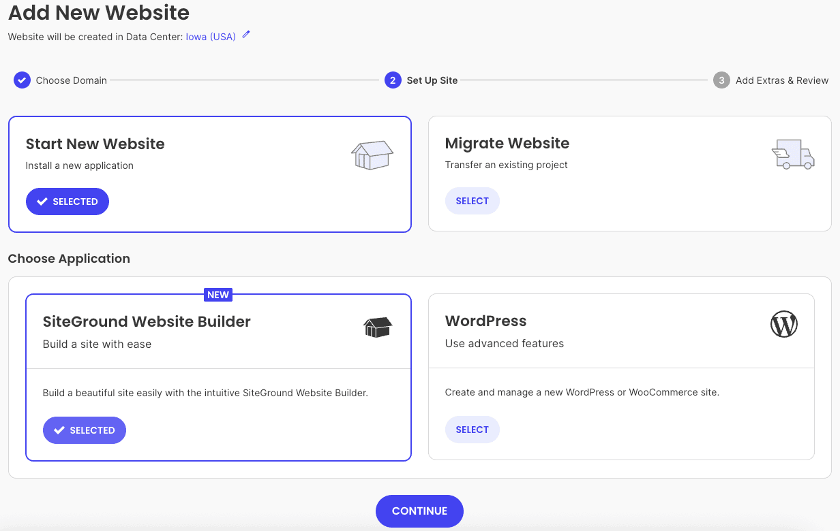Click the 'Build a site with ease' text
This screenshot has width=840, height=531.
point(97,344)
